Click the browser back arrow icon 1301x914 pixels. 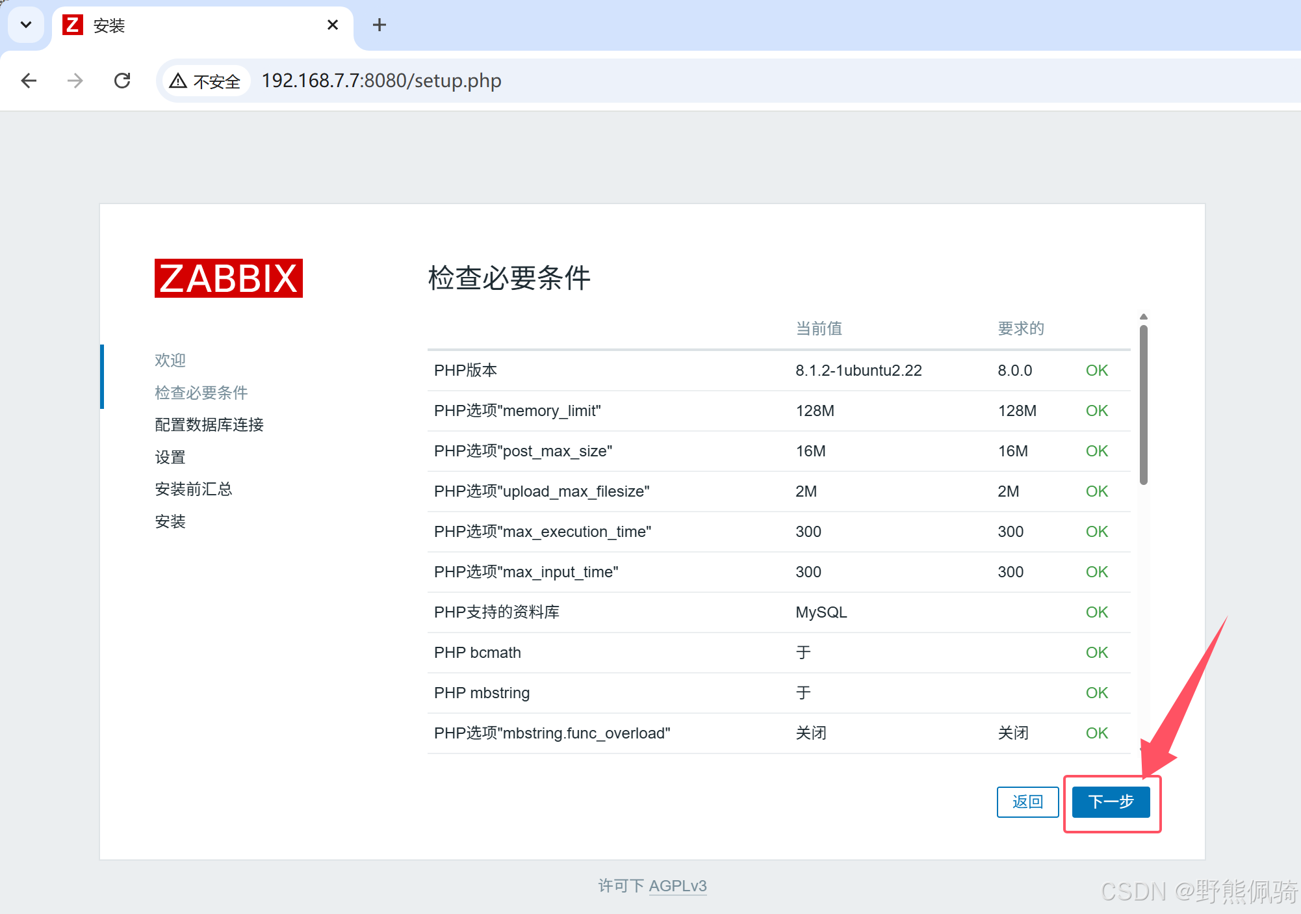[x=29, y=81]
